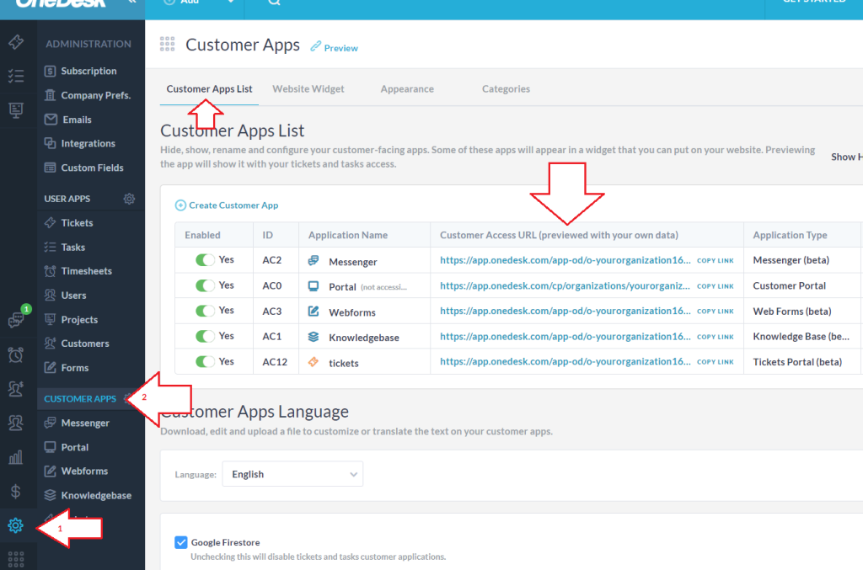
Task: Open the Language dropdown showing English
Action: (x=292, y=474)
